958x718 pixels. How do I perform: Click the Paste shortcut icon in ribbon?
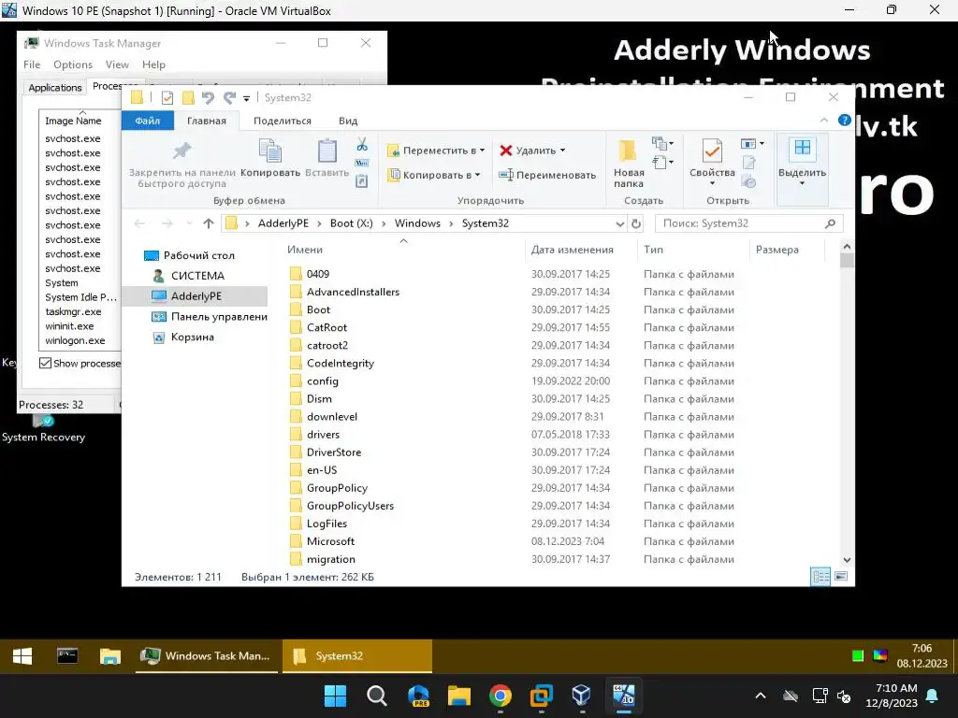pyautogui.click(x=362, y=181)
